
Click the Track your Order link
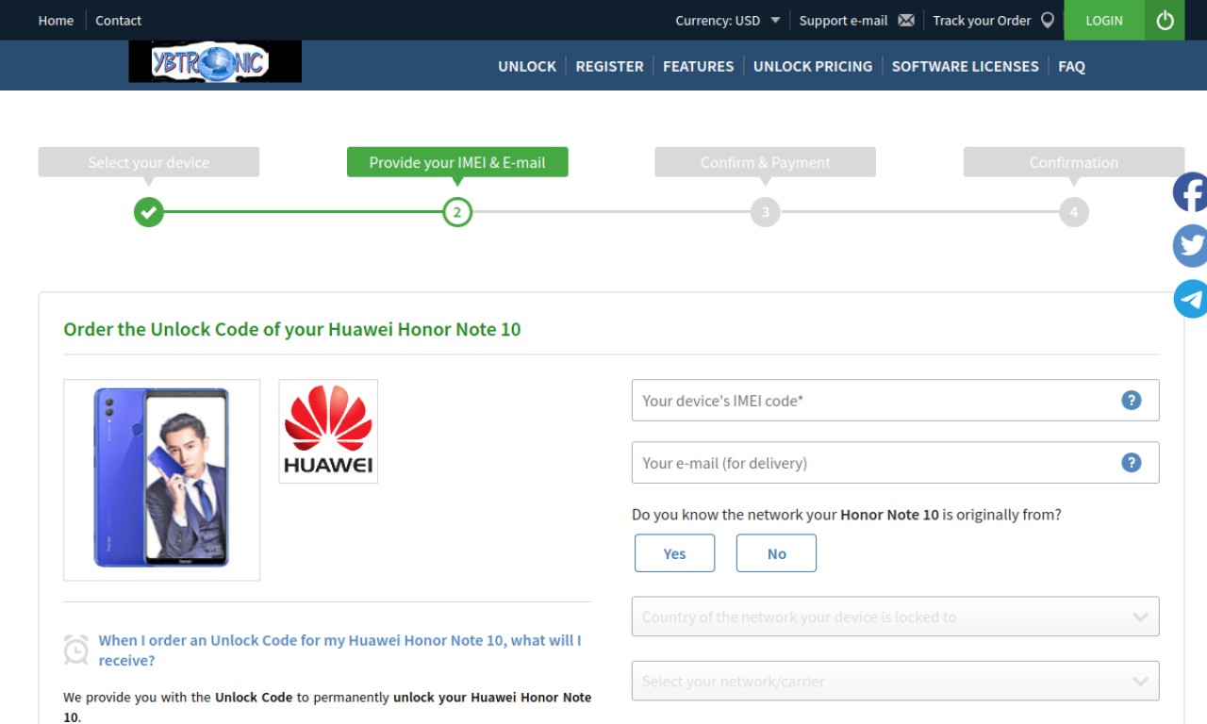[982, 20]
